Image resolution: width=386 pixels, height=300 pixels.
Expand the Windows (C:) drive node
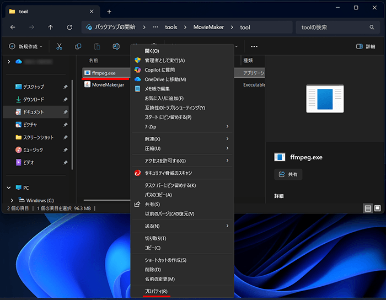pos(12,200)
